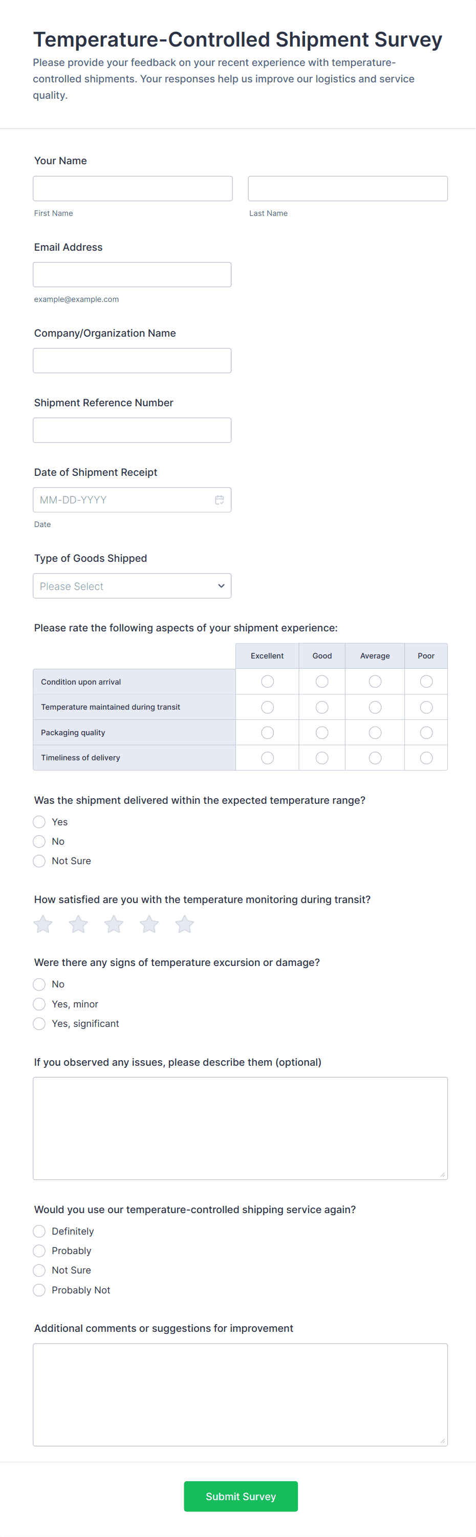Submit the survey

[241, 1497]
